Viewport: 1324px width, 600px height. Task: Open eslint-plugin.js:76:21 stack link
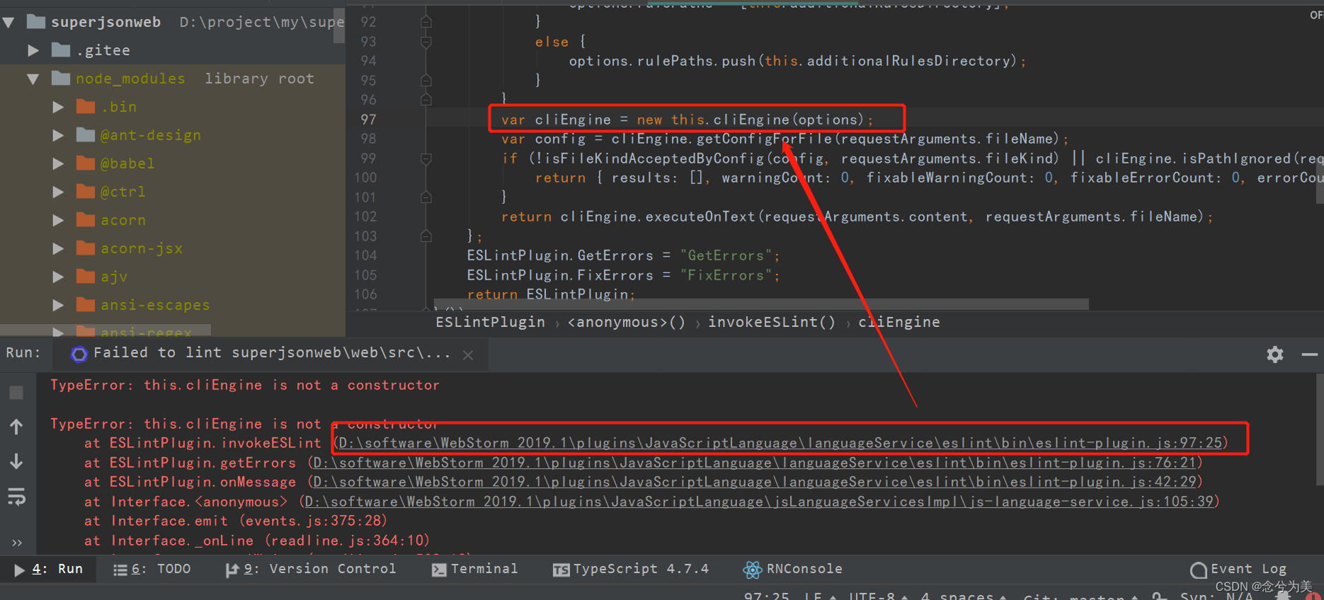[755, 463]
